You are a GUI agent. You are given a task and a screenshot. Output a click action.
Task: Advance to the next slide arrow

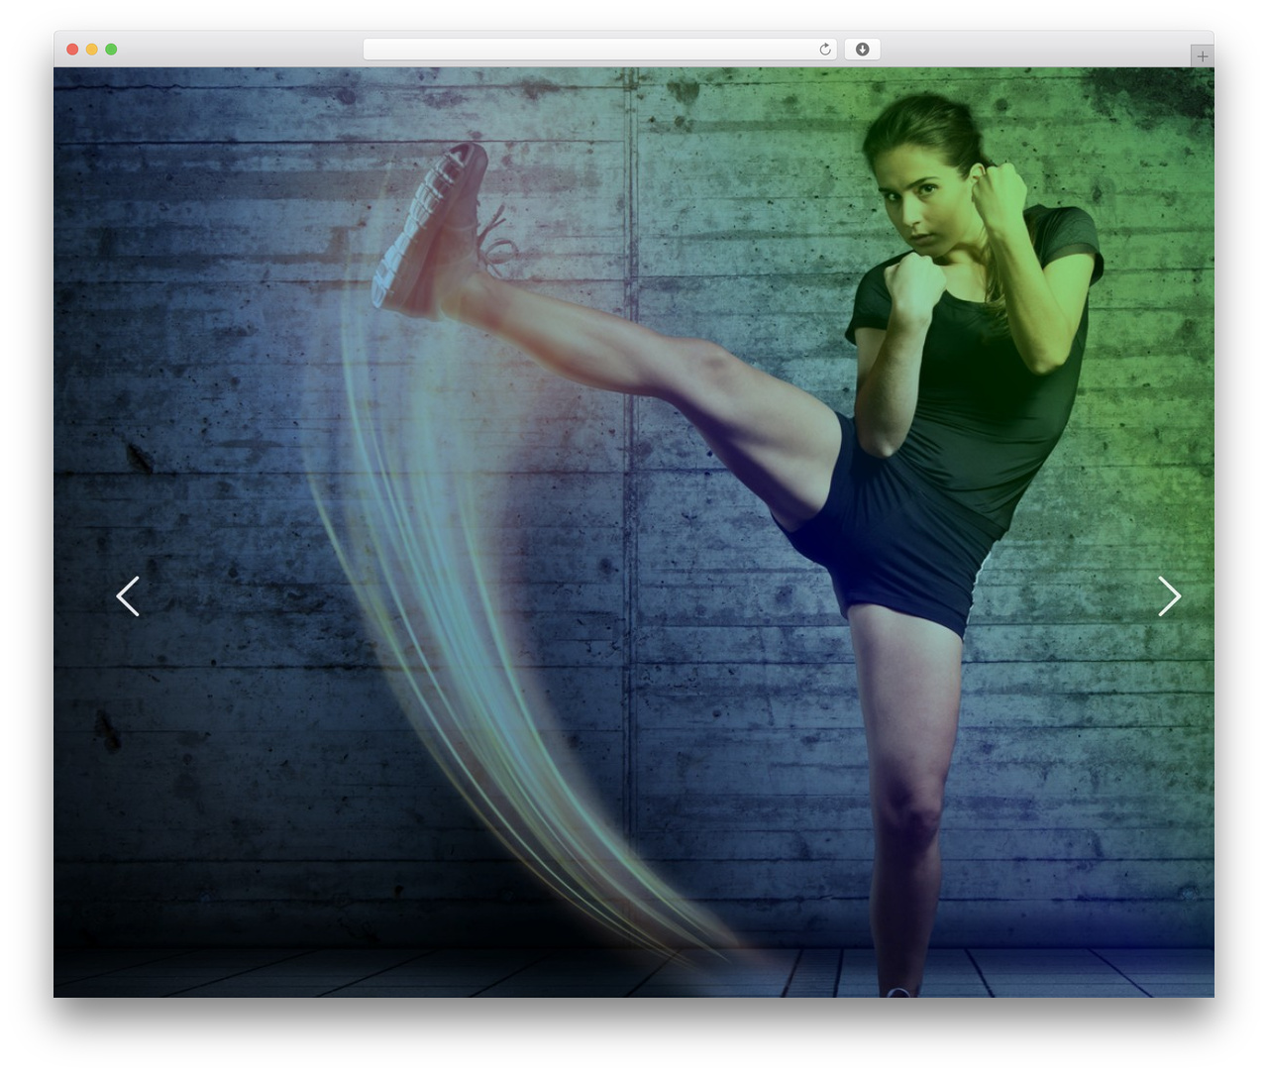(x=1170, y=596)
